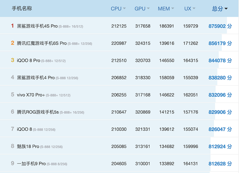The width and height of the screenshot is (239, 173).
Task: Select GPU score 321331
Action: 143,130
